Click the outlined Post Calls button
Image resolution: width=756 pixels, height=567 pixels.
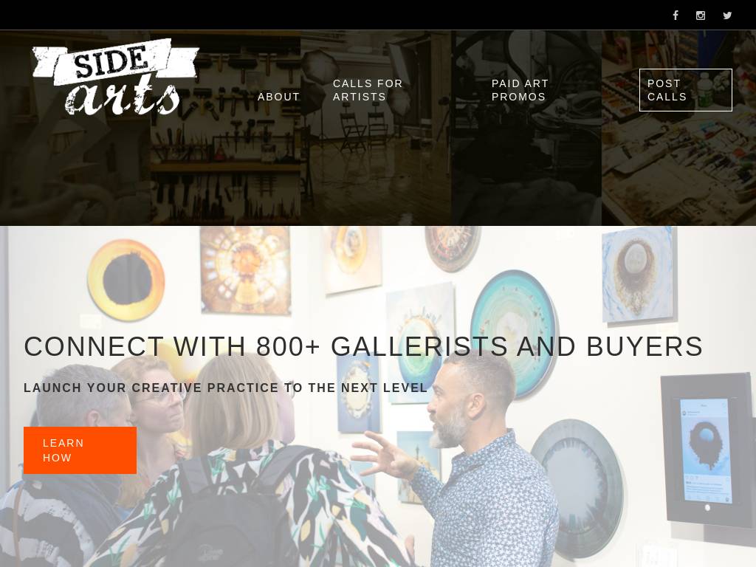tap(686, 90)
